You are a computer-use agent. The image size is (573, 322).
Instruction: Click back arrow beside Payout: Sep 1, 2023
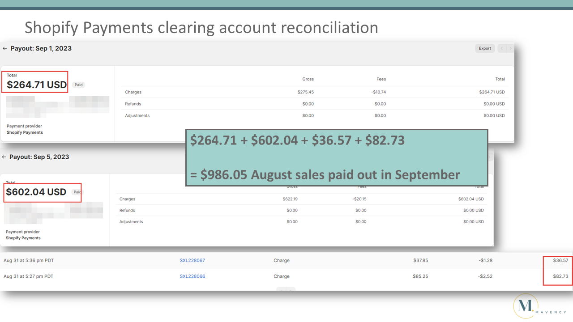(x=4, y=48)
